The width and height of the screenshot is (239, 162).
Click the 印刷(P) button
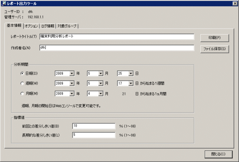click(x=215, y=38)
